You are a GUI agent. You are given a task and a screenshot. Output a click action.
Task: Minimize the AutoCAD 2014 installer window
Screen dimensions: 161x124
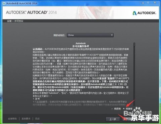[143, 3]
